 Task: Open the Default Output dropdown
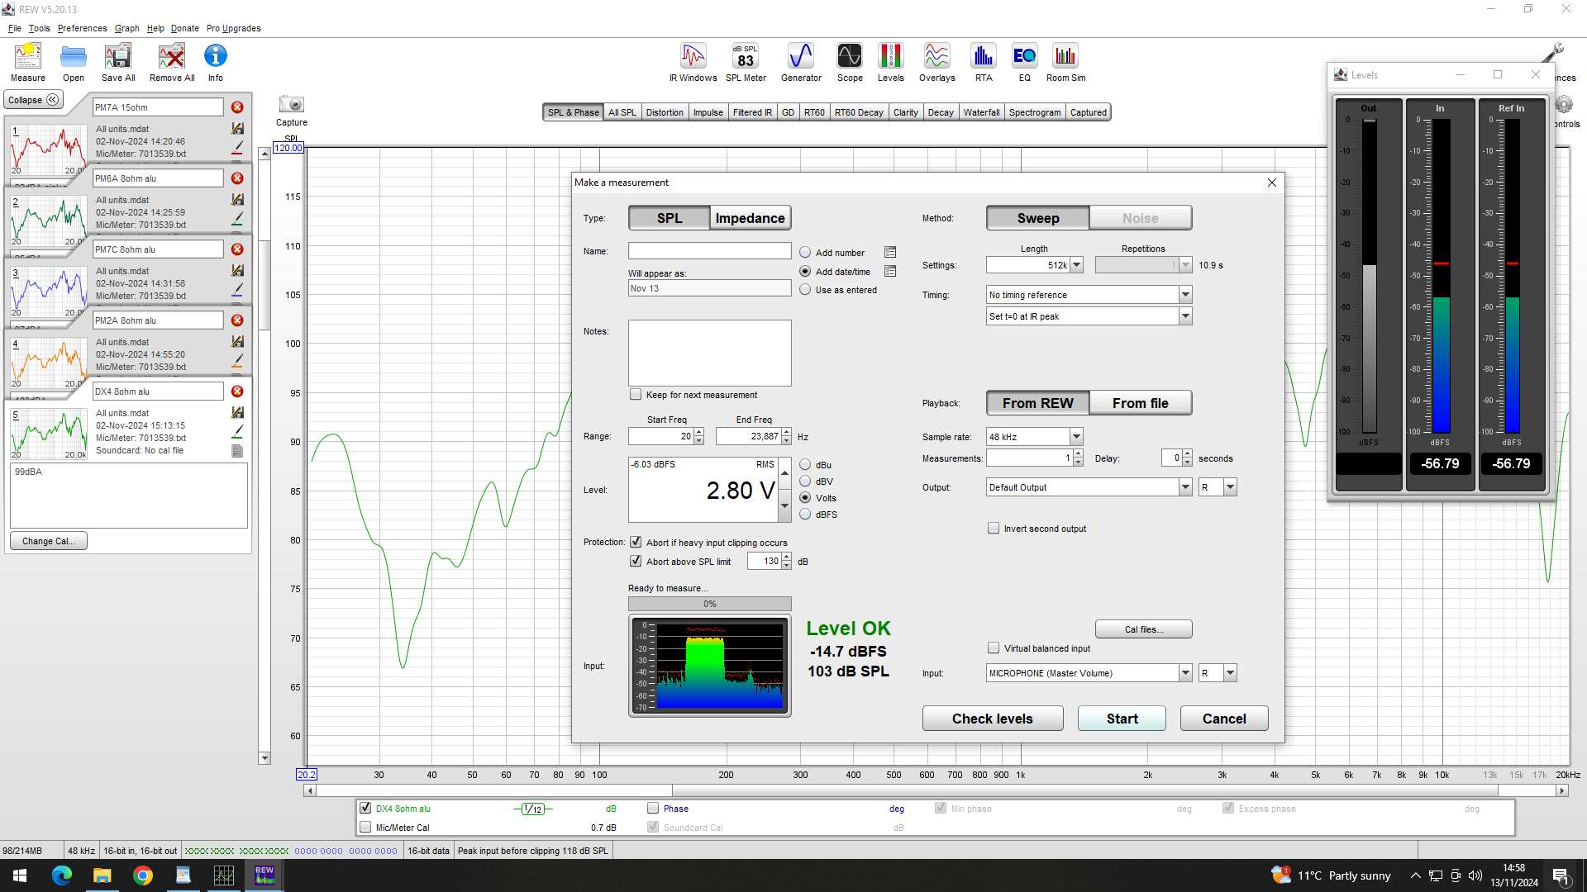(x=1185, y=486)
